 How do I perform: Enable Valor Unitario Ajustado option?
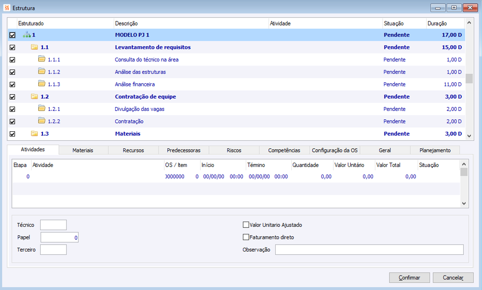tap(246, 225)
